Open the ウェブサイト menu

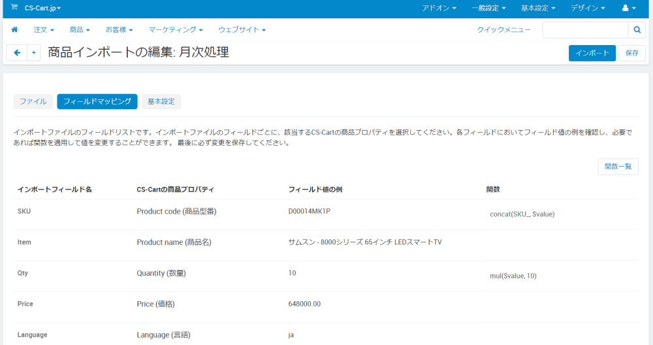242,30
